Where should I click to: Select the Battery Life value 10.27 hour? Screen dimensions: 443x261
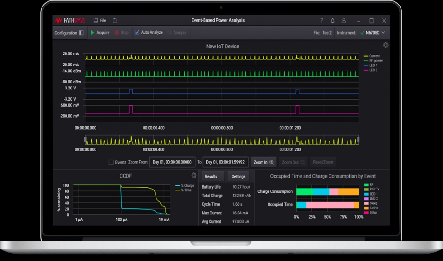click(x=241, y=187)
